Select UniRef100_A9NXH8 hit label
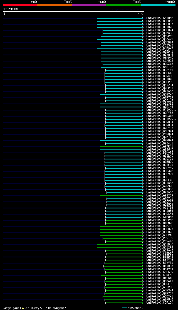Image resolution: width=178 pixels, height=310 pixels. (160, 76)
